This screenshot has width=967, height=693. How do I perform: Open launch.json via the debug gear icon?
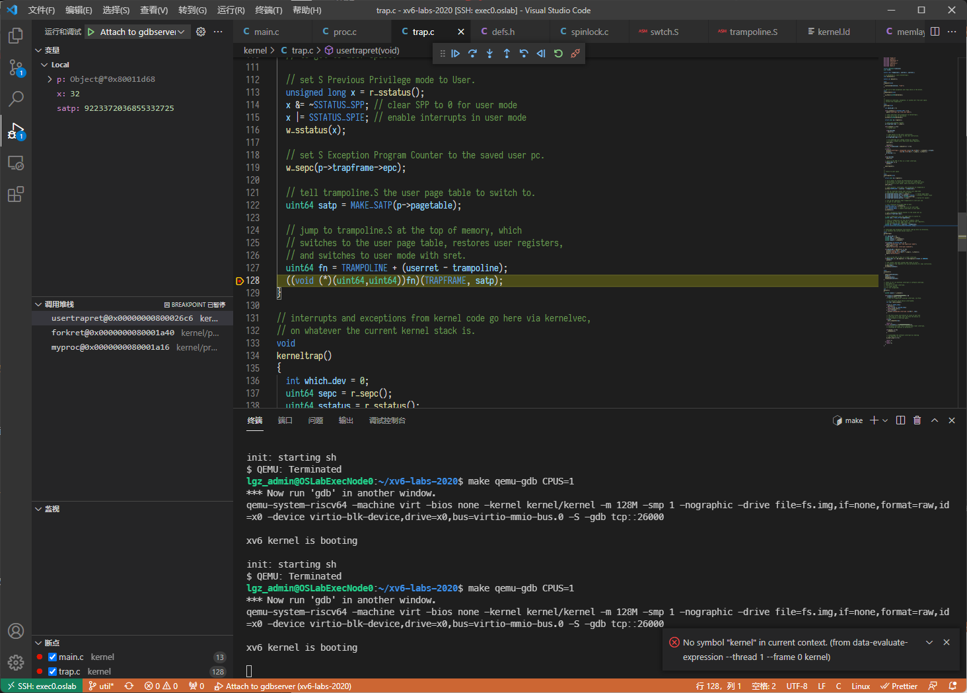pyautogui.click(x=201, y=32)
